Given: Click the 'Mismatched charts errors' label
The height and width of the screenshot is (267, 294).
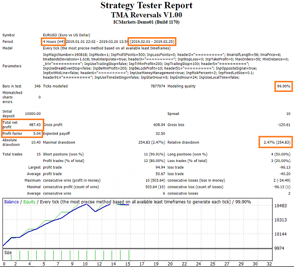Looking at the screenshot, I should point(12,97).
